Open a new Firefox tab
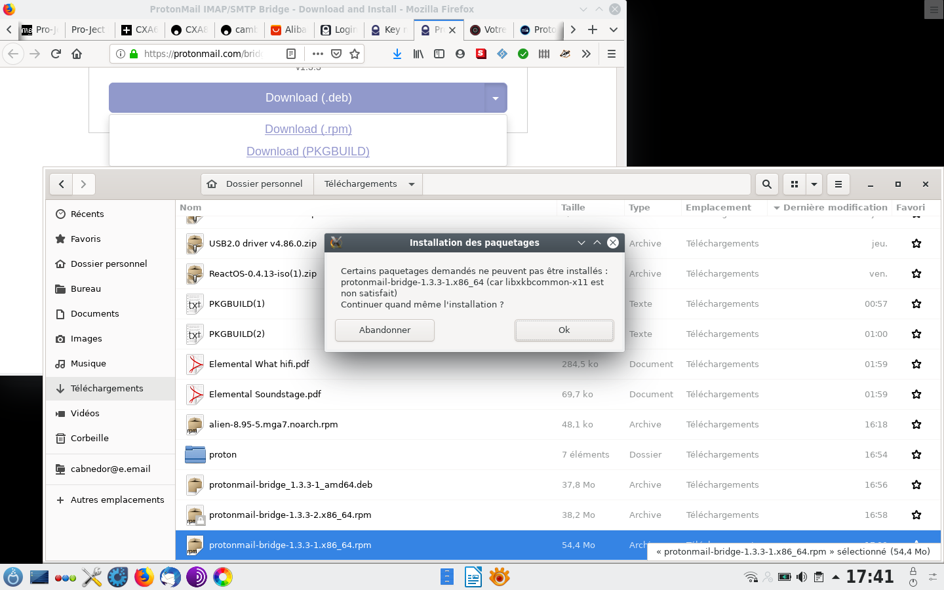The width and height of the screenshot is (944, 590). click(x=593, y=29)
